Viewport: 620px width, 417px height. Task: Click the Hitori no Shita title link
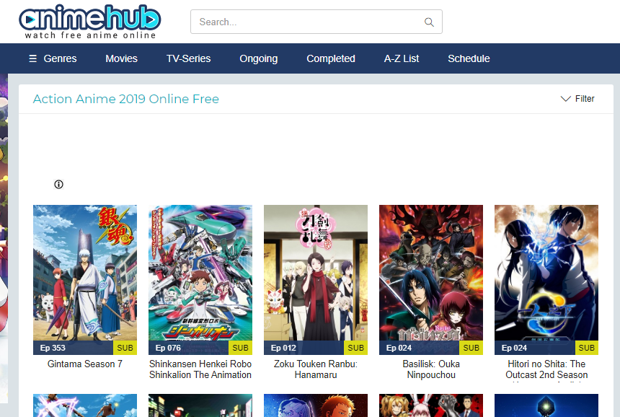point(546,369)
